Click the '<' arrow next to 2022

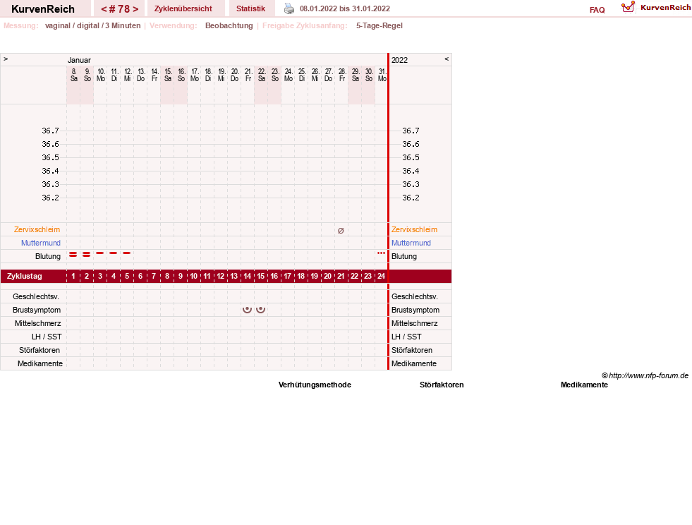tap(447, 59)
